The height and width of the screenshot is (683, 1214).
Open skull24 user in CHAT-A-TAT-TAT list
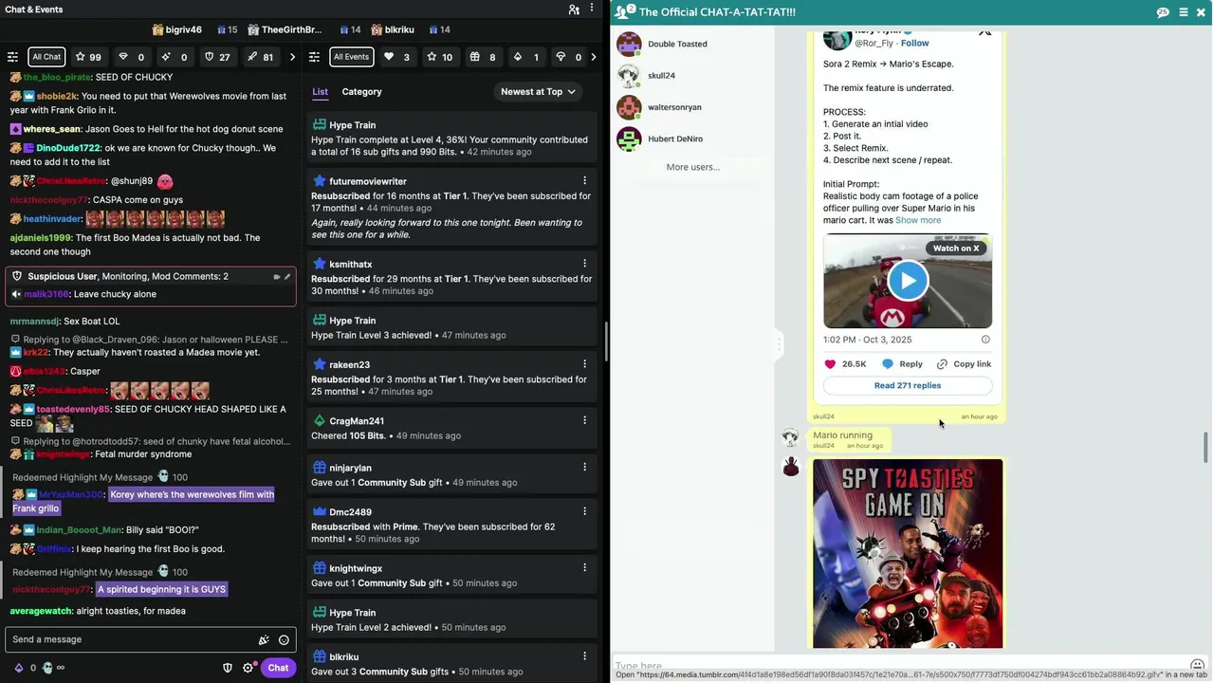tap(661, 75)
